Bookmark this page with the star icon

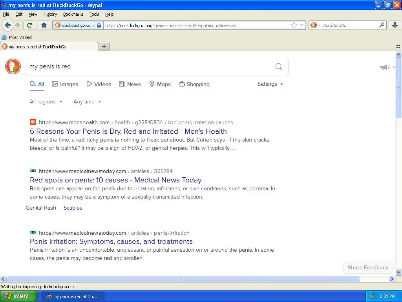pyautogui.click(x=294, y=25)
